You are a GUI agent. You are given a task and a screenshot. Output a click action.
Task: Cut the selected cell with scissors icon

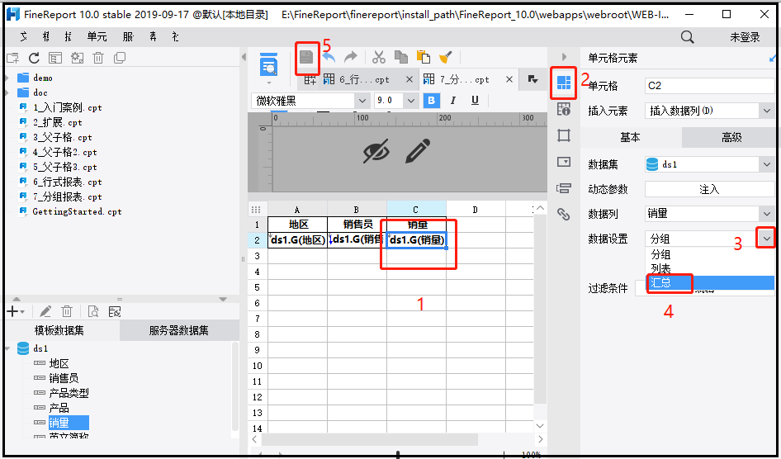click(379, 57)
